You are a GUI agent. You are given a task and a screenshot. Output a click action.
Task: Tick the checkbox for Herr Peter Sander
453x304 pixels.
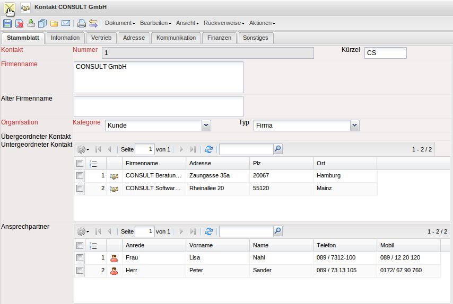click(80, 271)
